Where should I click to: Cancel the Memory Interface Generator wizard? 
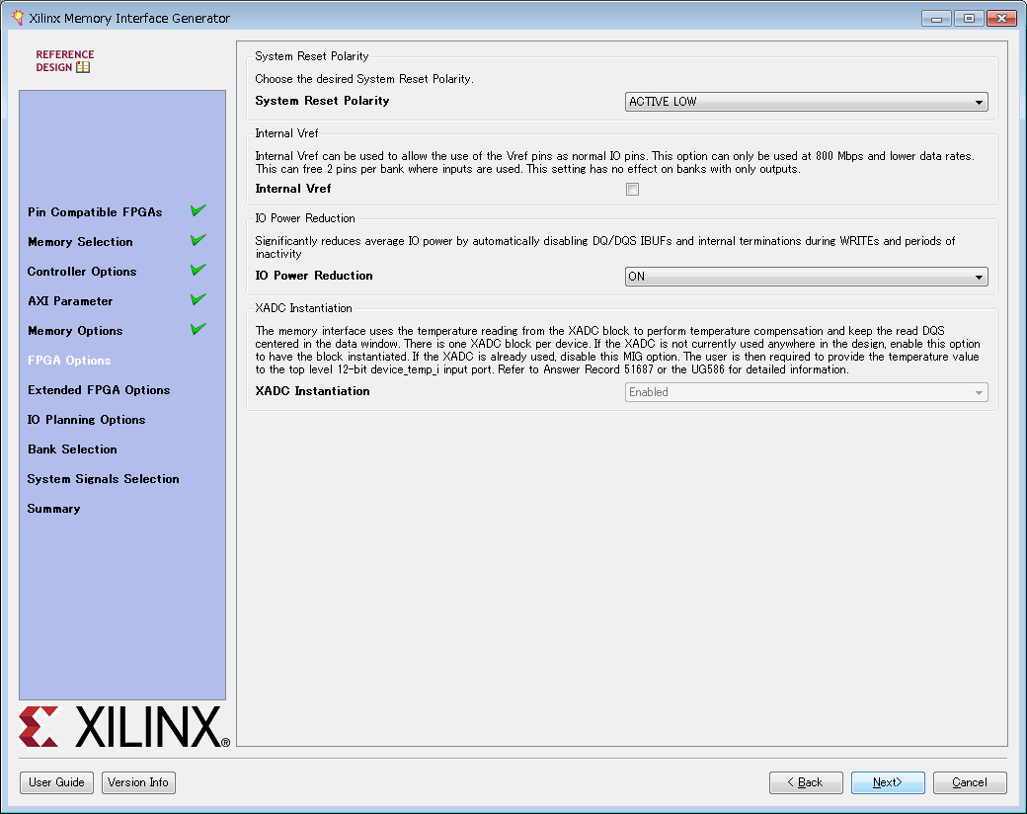click(969, 782)
